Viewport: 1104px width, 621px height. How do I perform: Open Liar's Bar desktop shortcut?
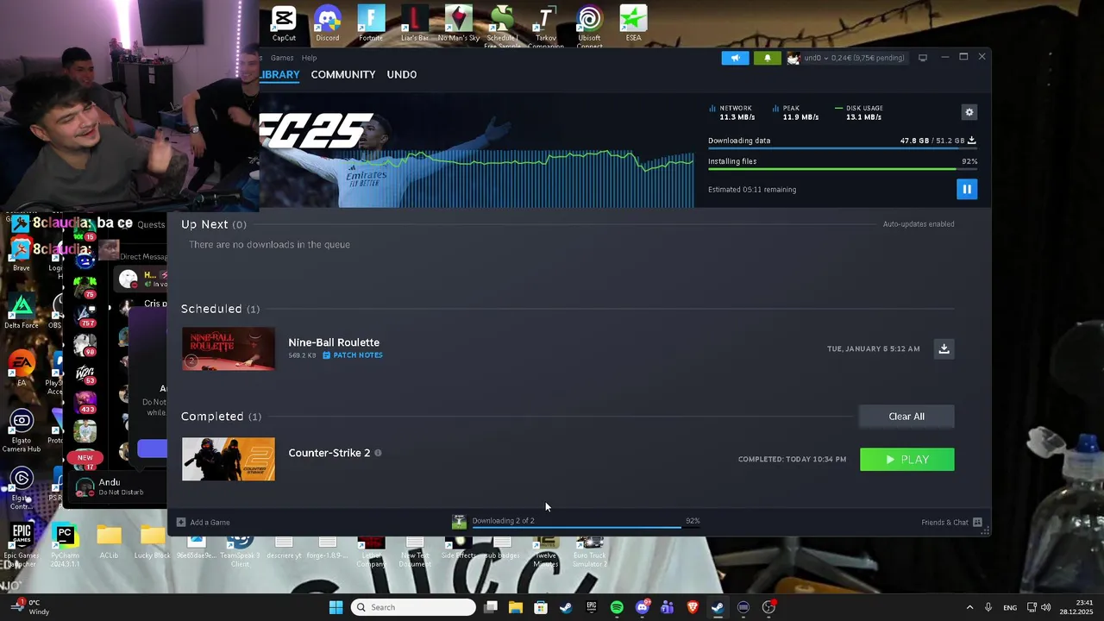point(415,23)
